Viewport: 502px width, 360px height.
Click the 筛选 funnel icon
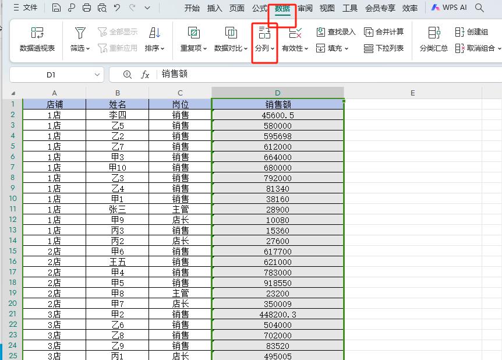[80, 33]
